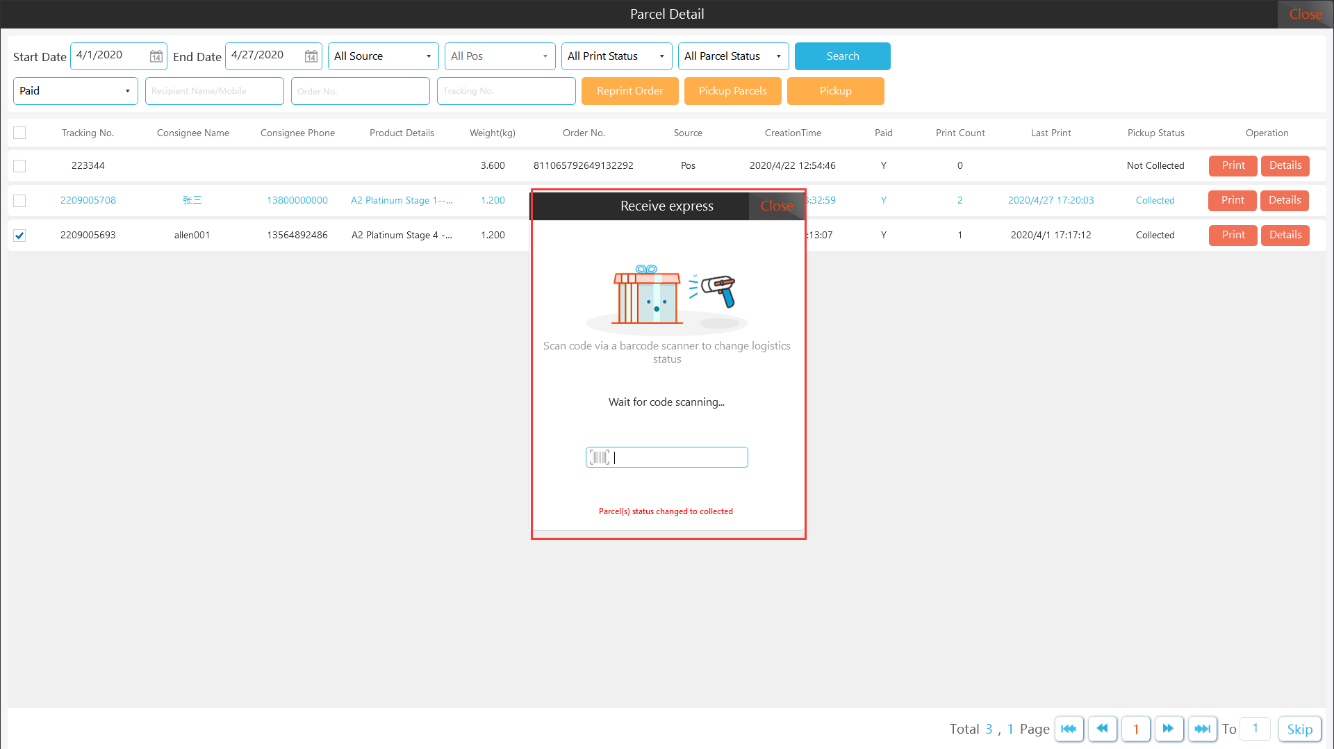Sort by the Pickup Status column header
Screen dimensions: 1334x749
click(1155, 133)
